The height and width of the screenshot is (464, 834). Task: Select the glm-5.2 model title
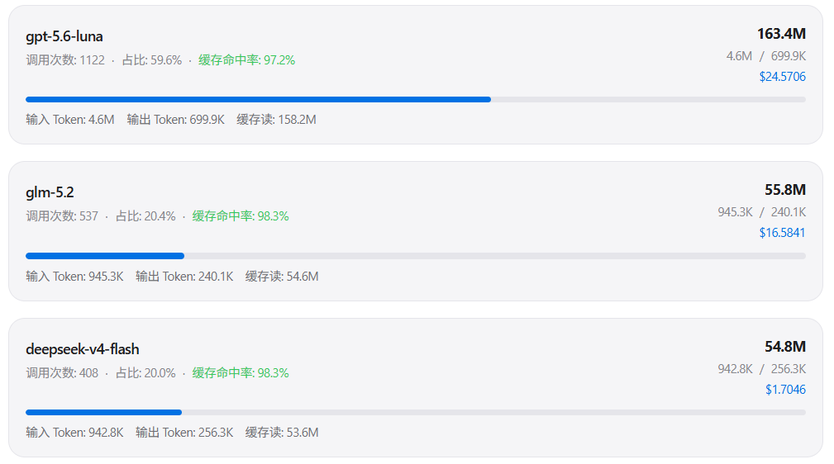tap(50, 192)
